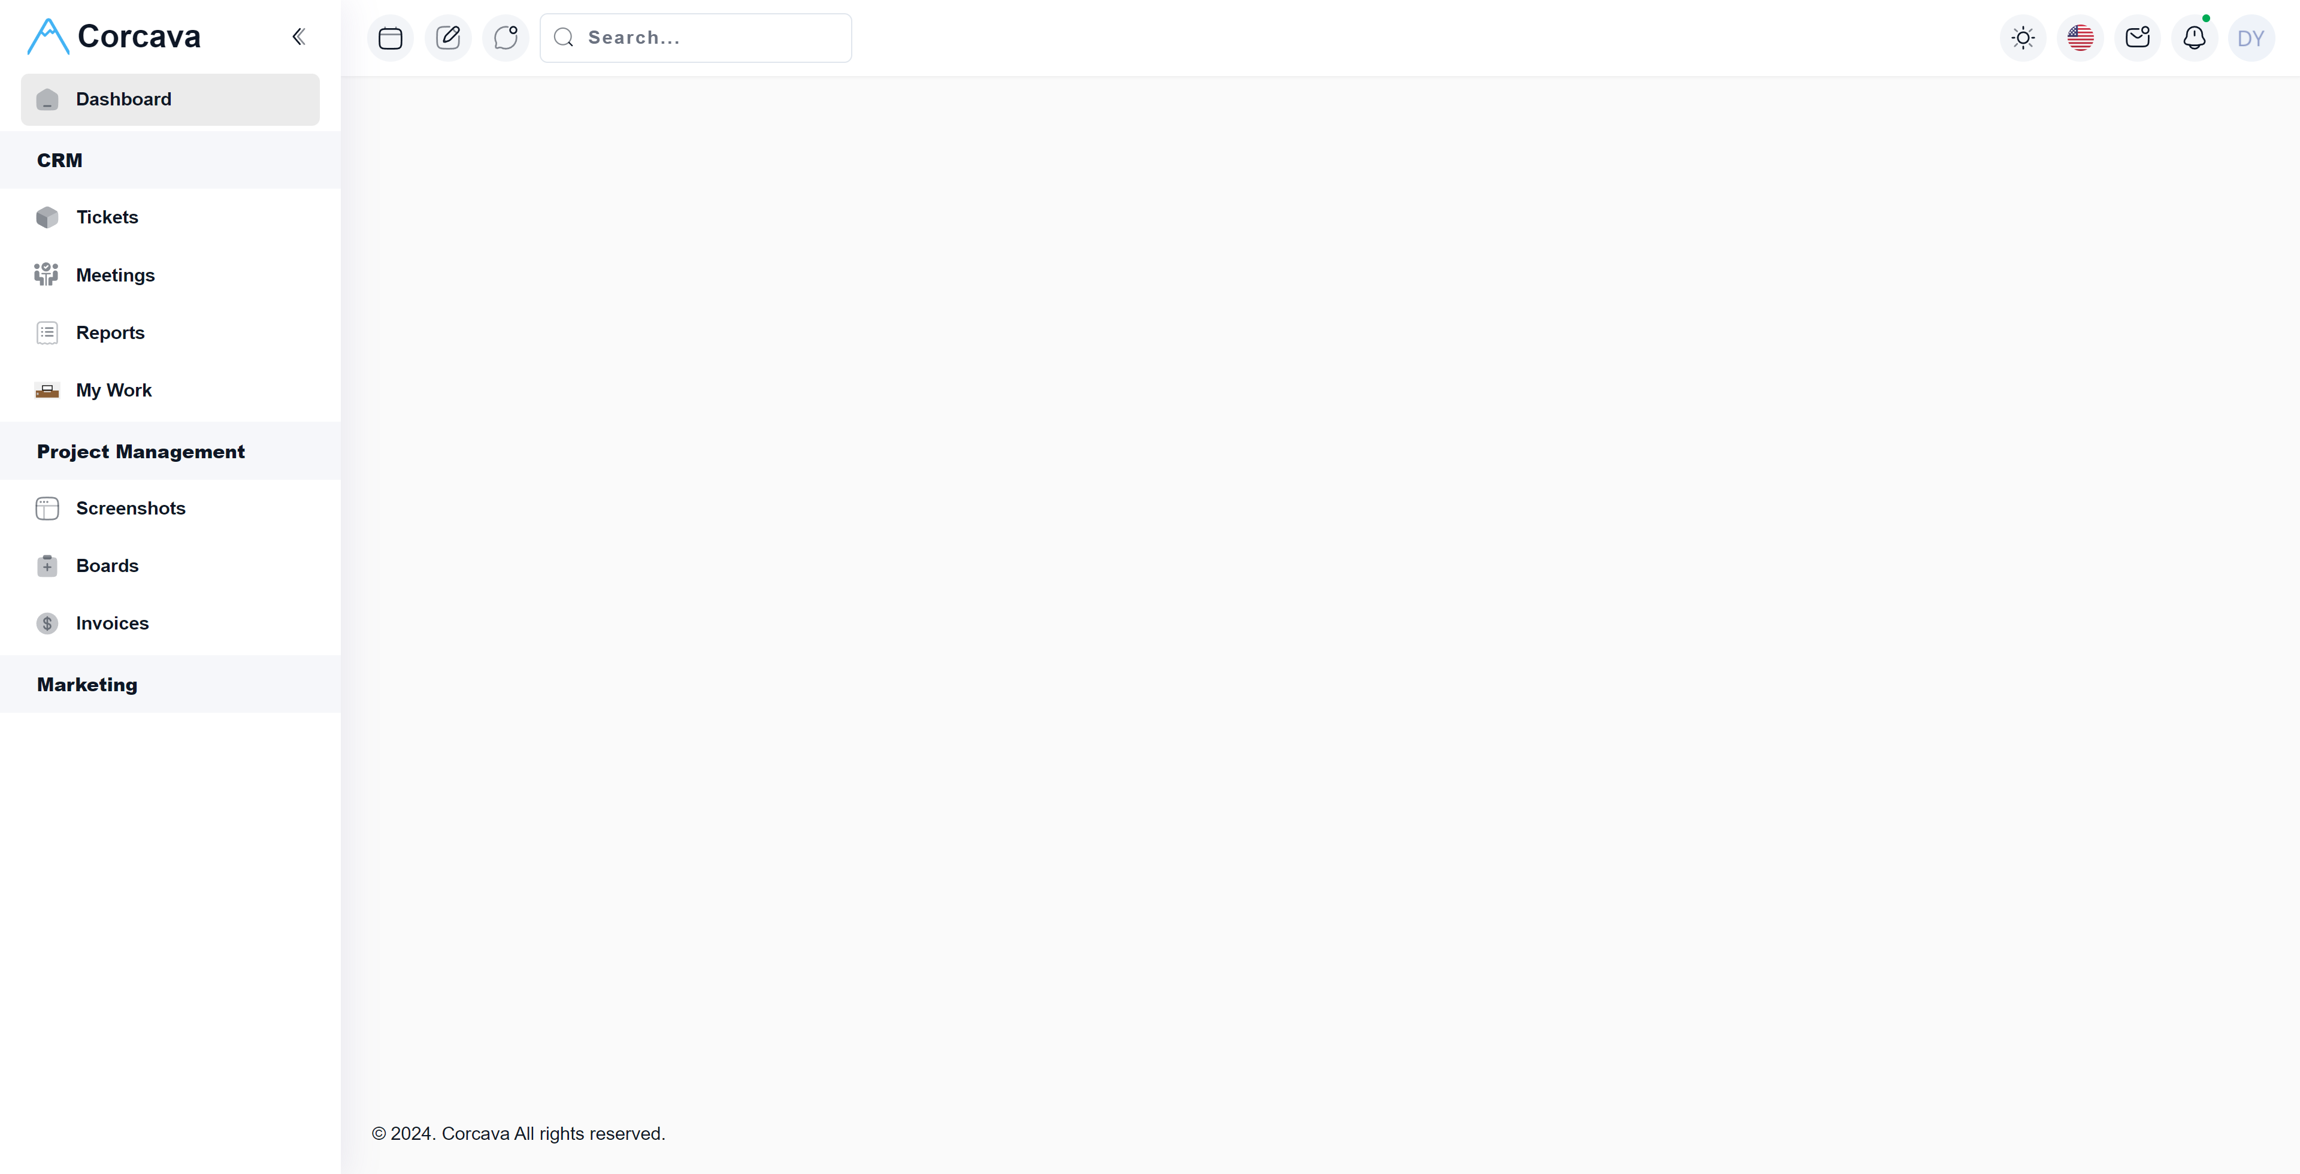Open the calendar icon in top bar
This screenshot has height=1174, width=2300.
(x=390, y=38)
